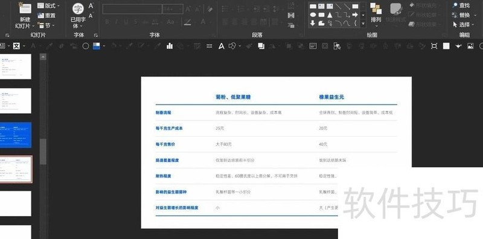Toggle italic formatting I
Screen dimensions: 483x239
(x=117, y=22)
